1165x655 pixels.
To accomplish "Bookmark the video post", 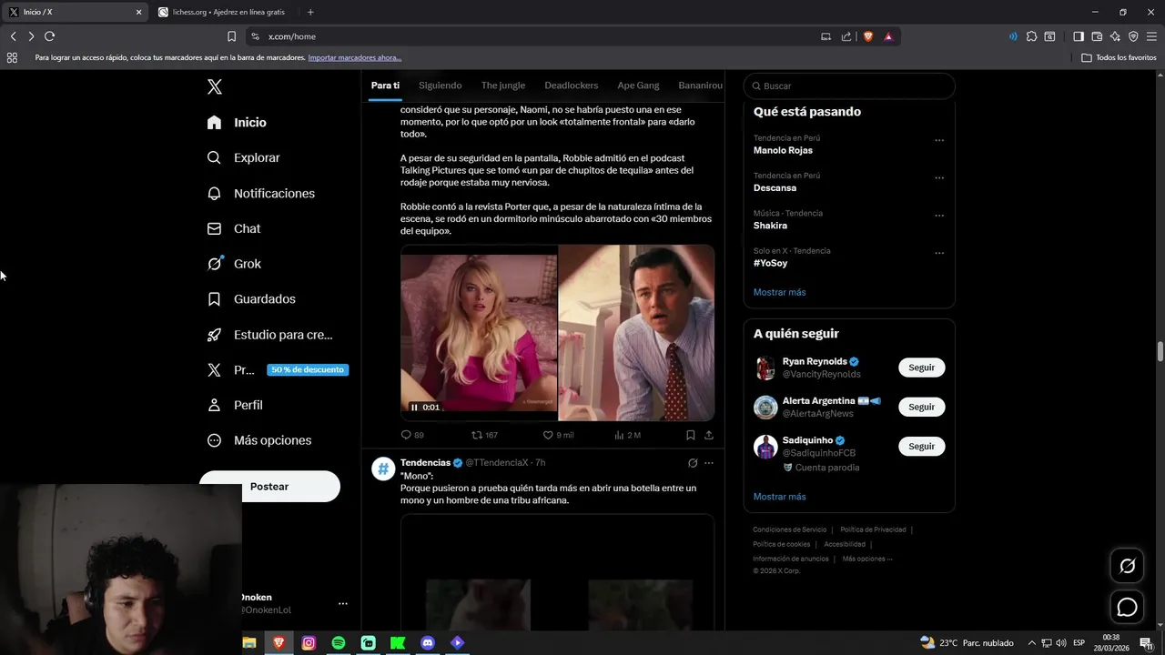I will tap(691, 435).
